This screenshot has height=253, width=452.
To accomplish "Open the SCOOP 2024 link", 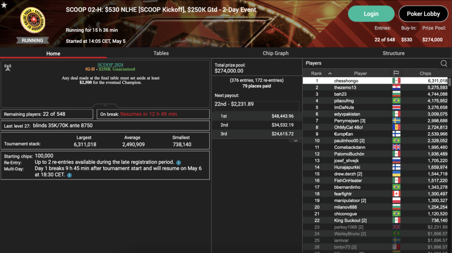I will coord(110,65).
